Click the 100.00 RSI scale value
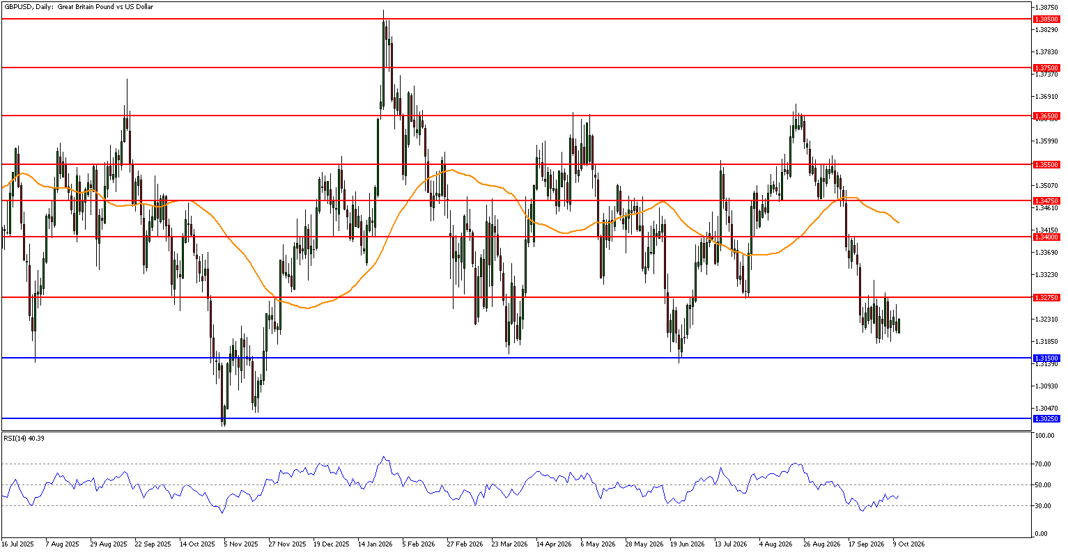The image size is (1068, 552). click(1045, 436)
